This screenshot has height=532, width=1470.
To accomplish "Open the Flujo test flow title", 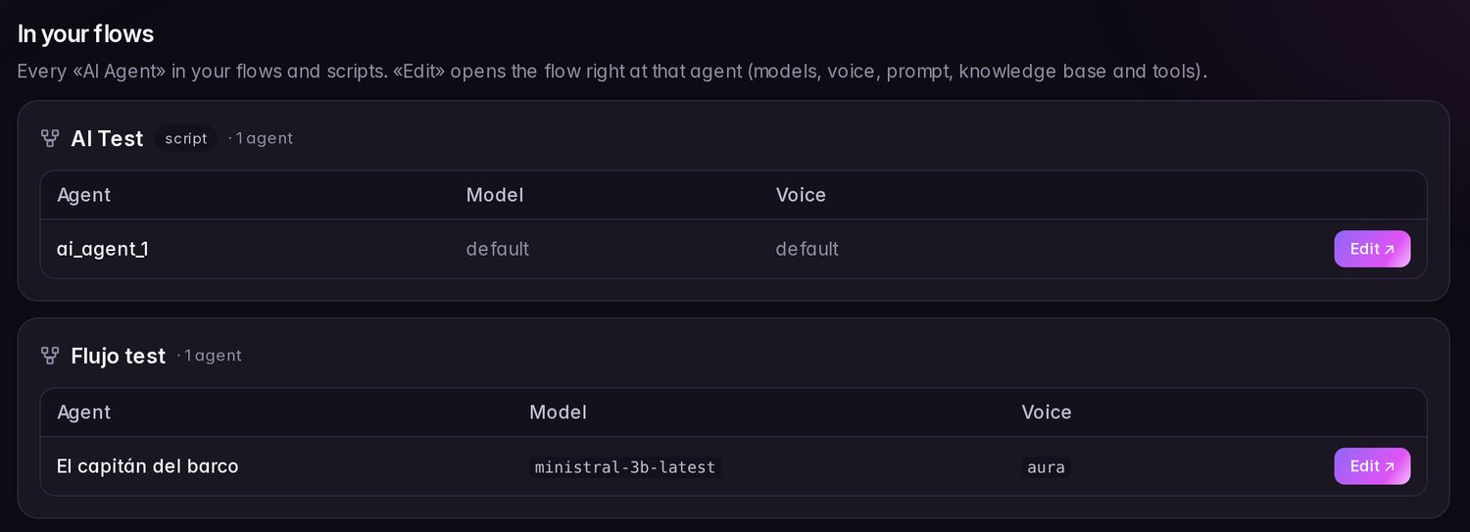I will 119,356.
